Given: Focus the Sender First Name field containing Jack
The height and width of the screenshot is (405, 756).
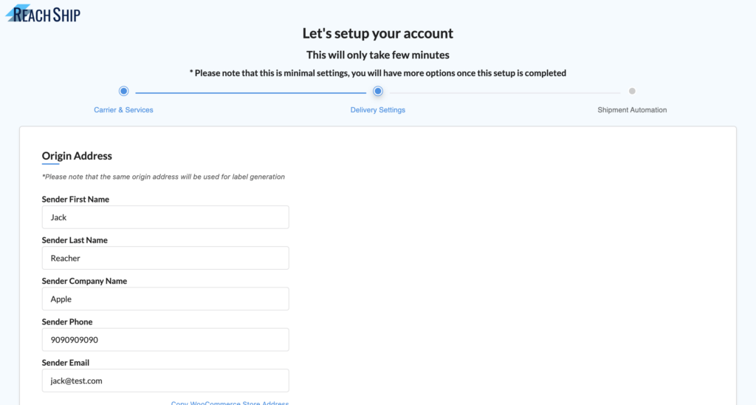Looking at the screenshot, I should pos(165,217).
